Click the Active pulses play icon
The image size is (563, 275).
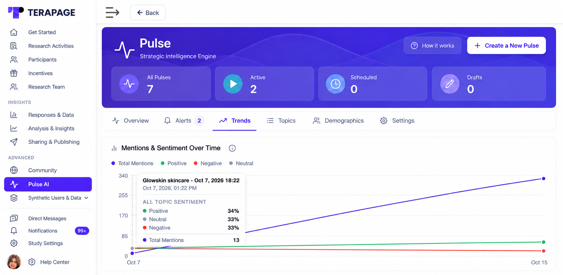click(233, 84)
